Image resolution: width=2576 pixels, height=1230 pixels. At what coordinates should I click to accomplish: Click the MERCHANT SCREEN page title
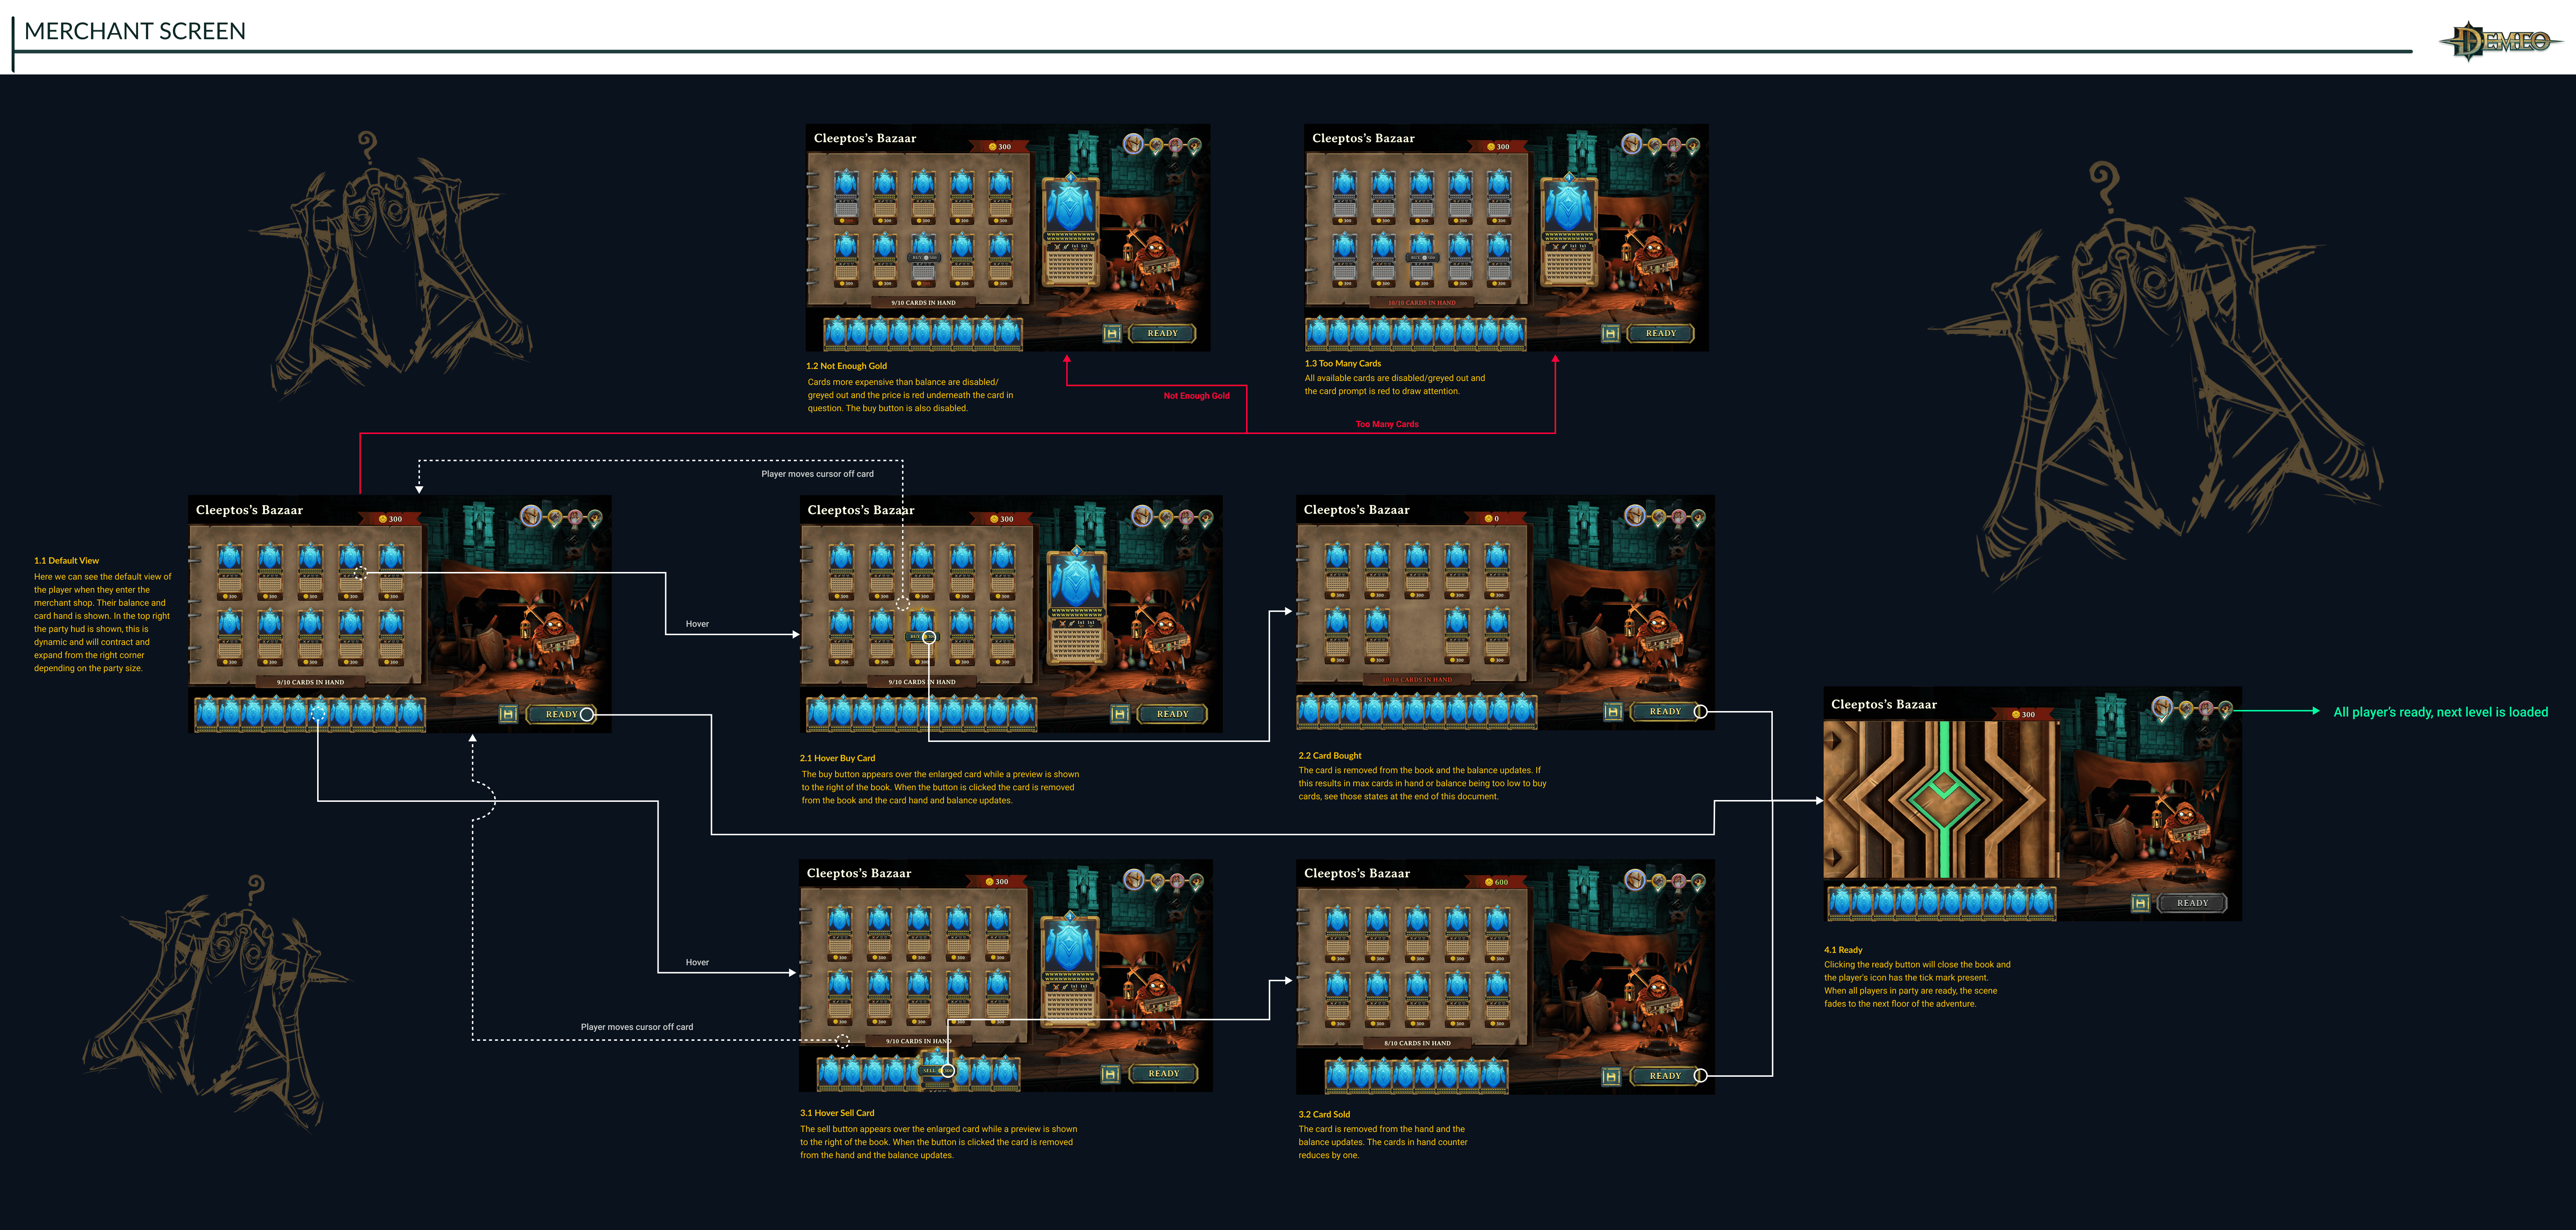pyautogui.click(x=135, y=31)
